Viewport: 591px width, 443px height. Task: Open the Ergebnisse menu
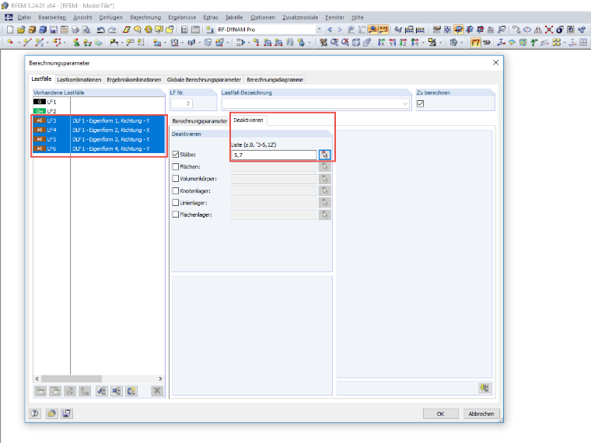[182, 17]
